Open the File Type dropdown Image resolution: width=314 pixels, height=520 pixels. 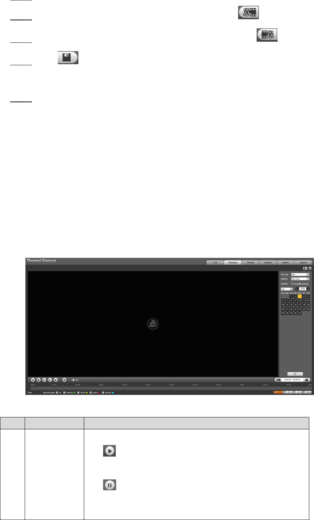point(300,275)
